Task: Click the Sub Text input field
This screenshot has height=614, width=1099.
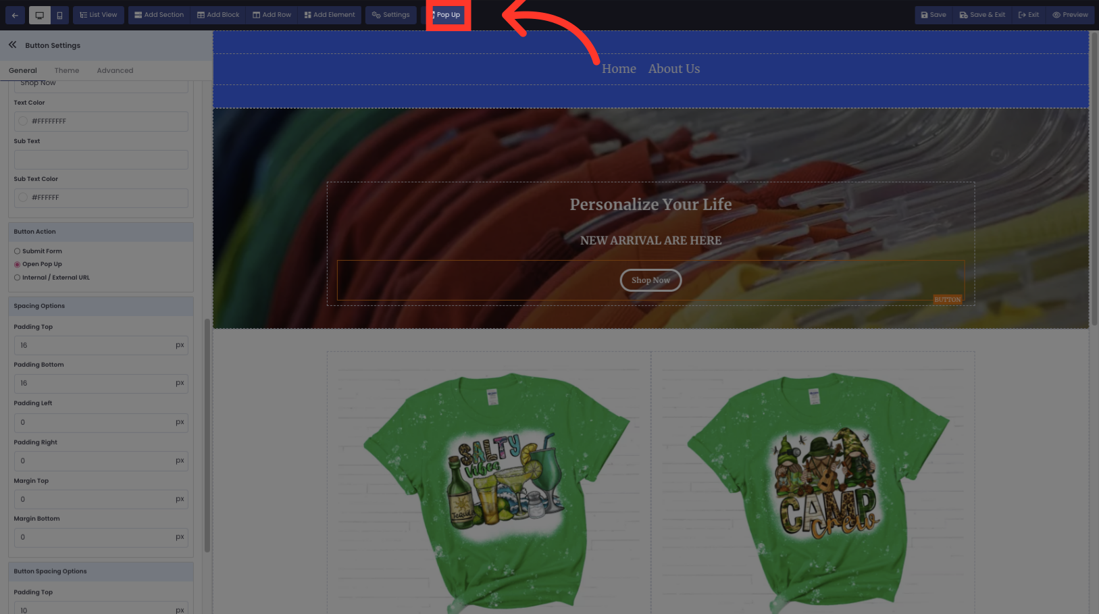Action: tap(101, 159)
